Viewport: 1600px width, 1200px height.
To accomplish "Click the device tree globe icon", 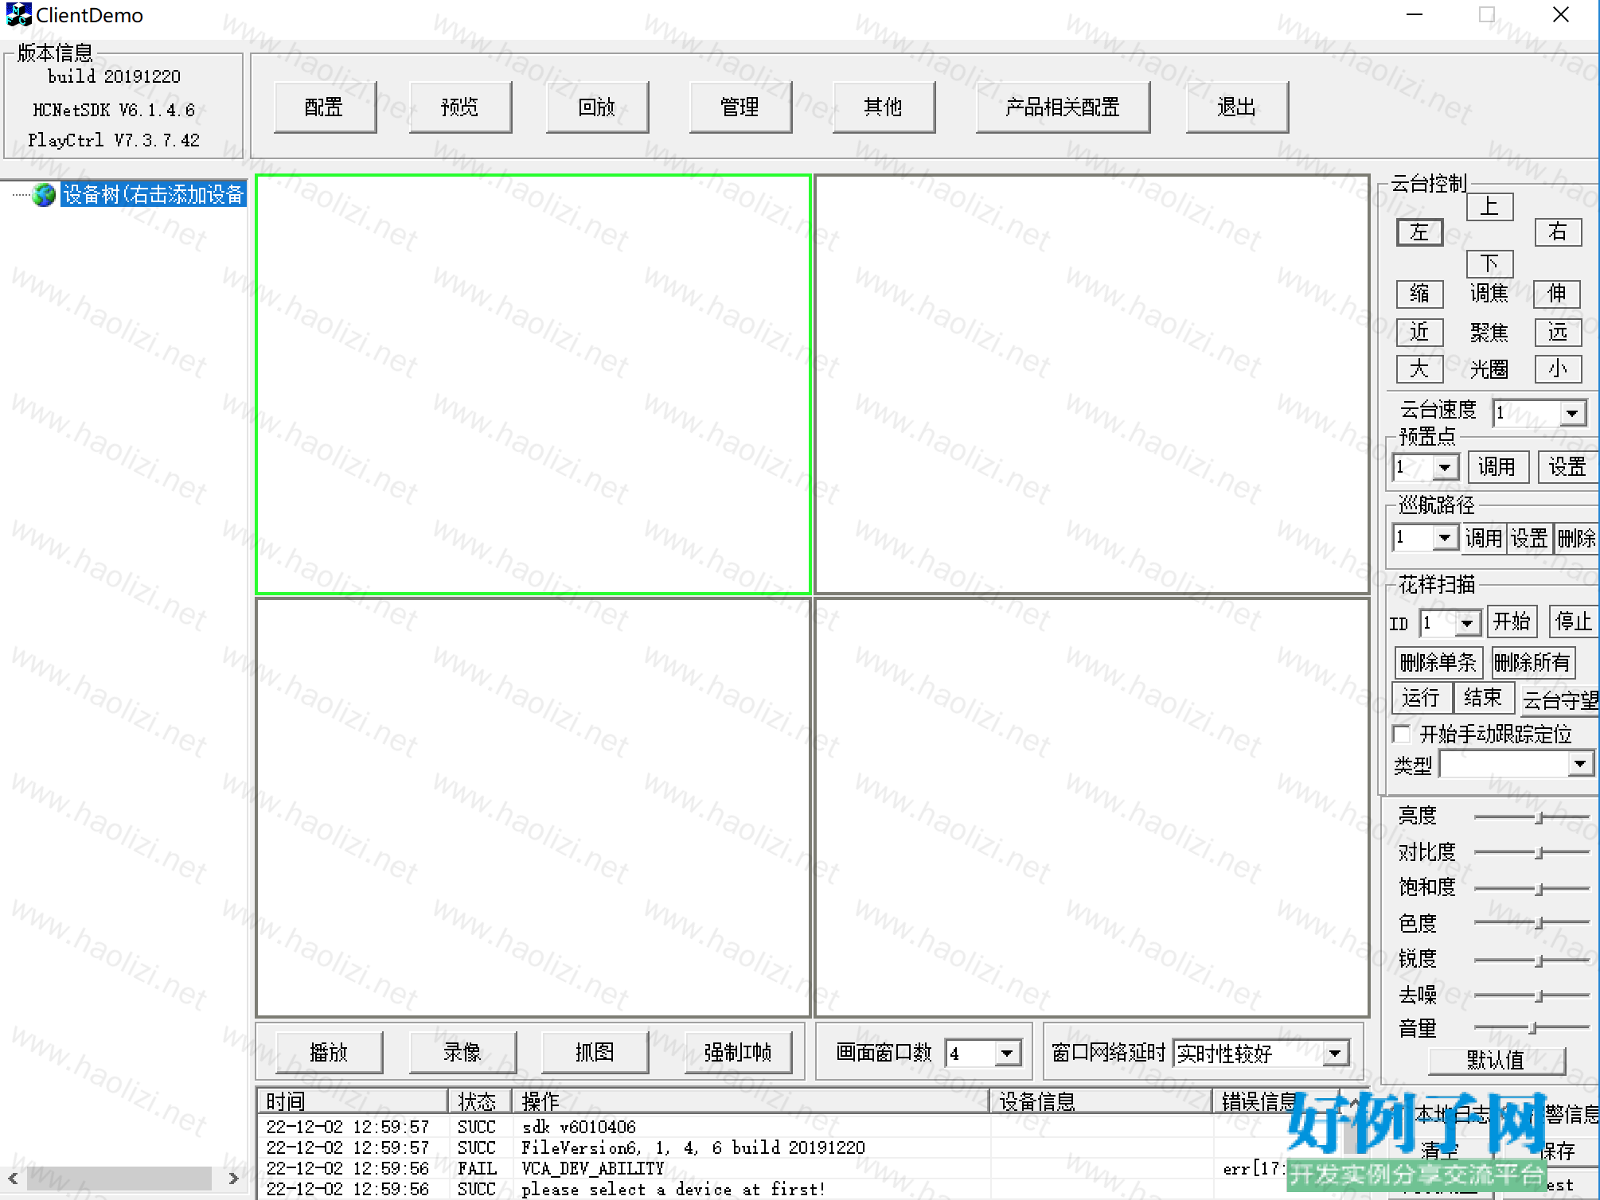I will pos(44,195).
